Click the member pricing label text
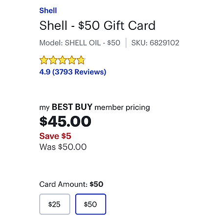 click(x=122, y=108)
